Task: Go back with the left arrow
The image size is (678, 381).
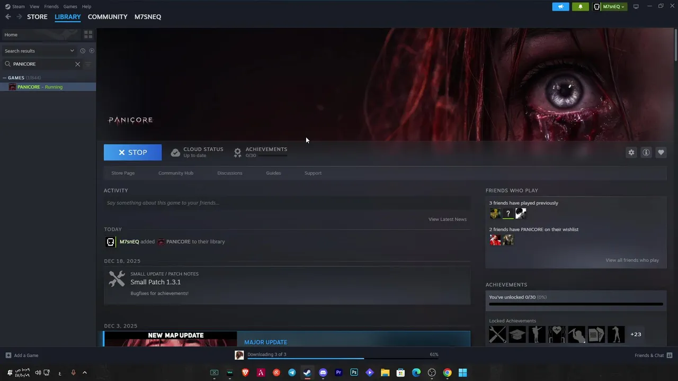Action: [8, 17]
